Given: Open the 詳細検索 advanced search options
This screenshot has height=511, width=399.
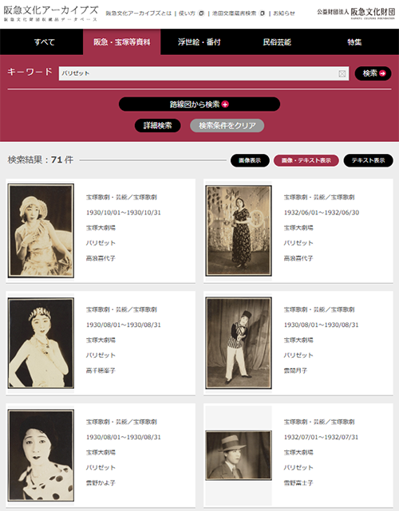Looking at the screenshot, I should pyautogui.click(x=157, y=125).
